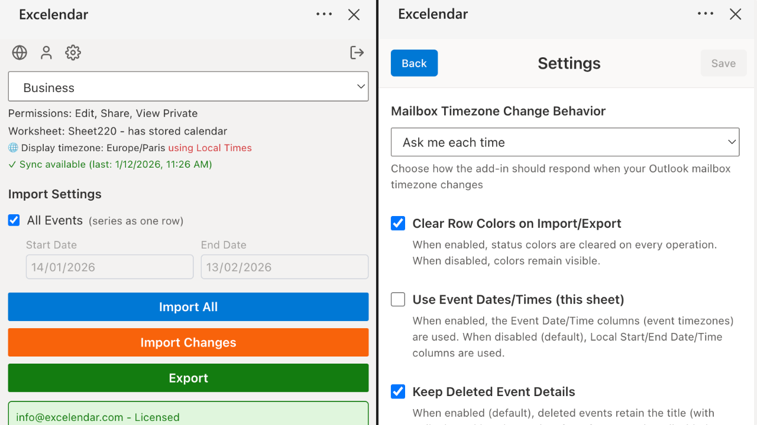Viewport: 757px width, 425px height.
Task: Click Import All
Action: pyautogui.click(x=188, y=307)
